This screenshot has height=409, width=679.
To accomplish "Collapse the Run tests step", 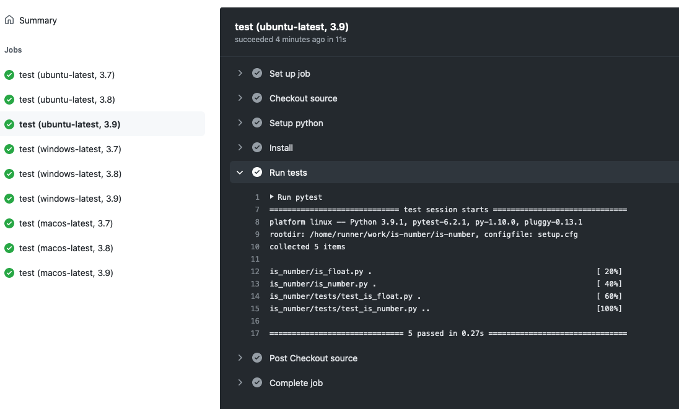I will (240, 172).
